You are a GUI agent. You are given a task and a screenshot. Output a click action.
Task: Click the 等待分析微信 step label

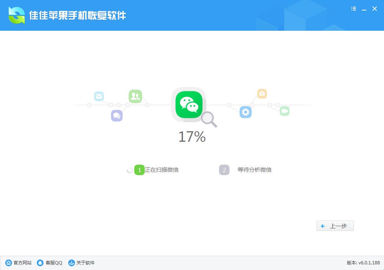point(255,170)
